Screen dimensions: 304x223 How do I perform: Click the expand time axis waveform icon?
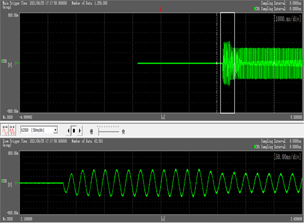tap(6, 131)
